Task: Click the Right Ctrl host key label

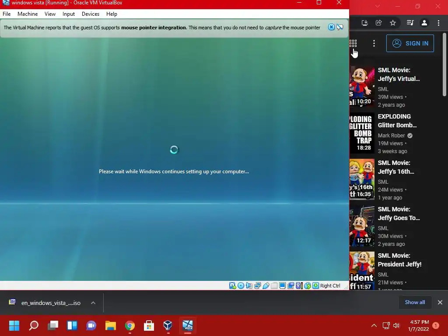Action: coord(330,286)
